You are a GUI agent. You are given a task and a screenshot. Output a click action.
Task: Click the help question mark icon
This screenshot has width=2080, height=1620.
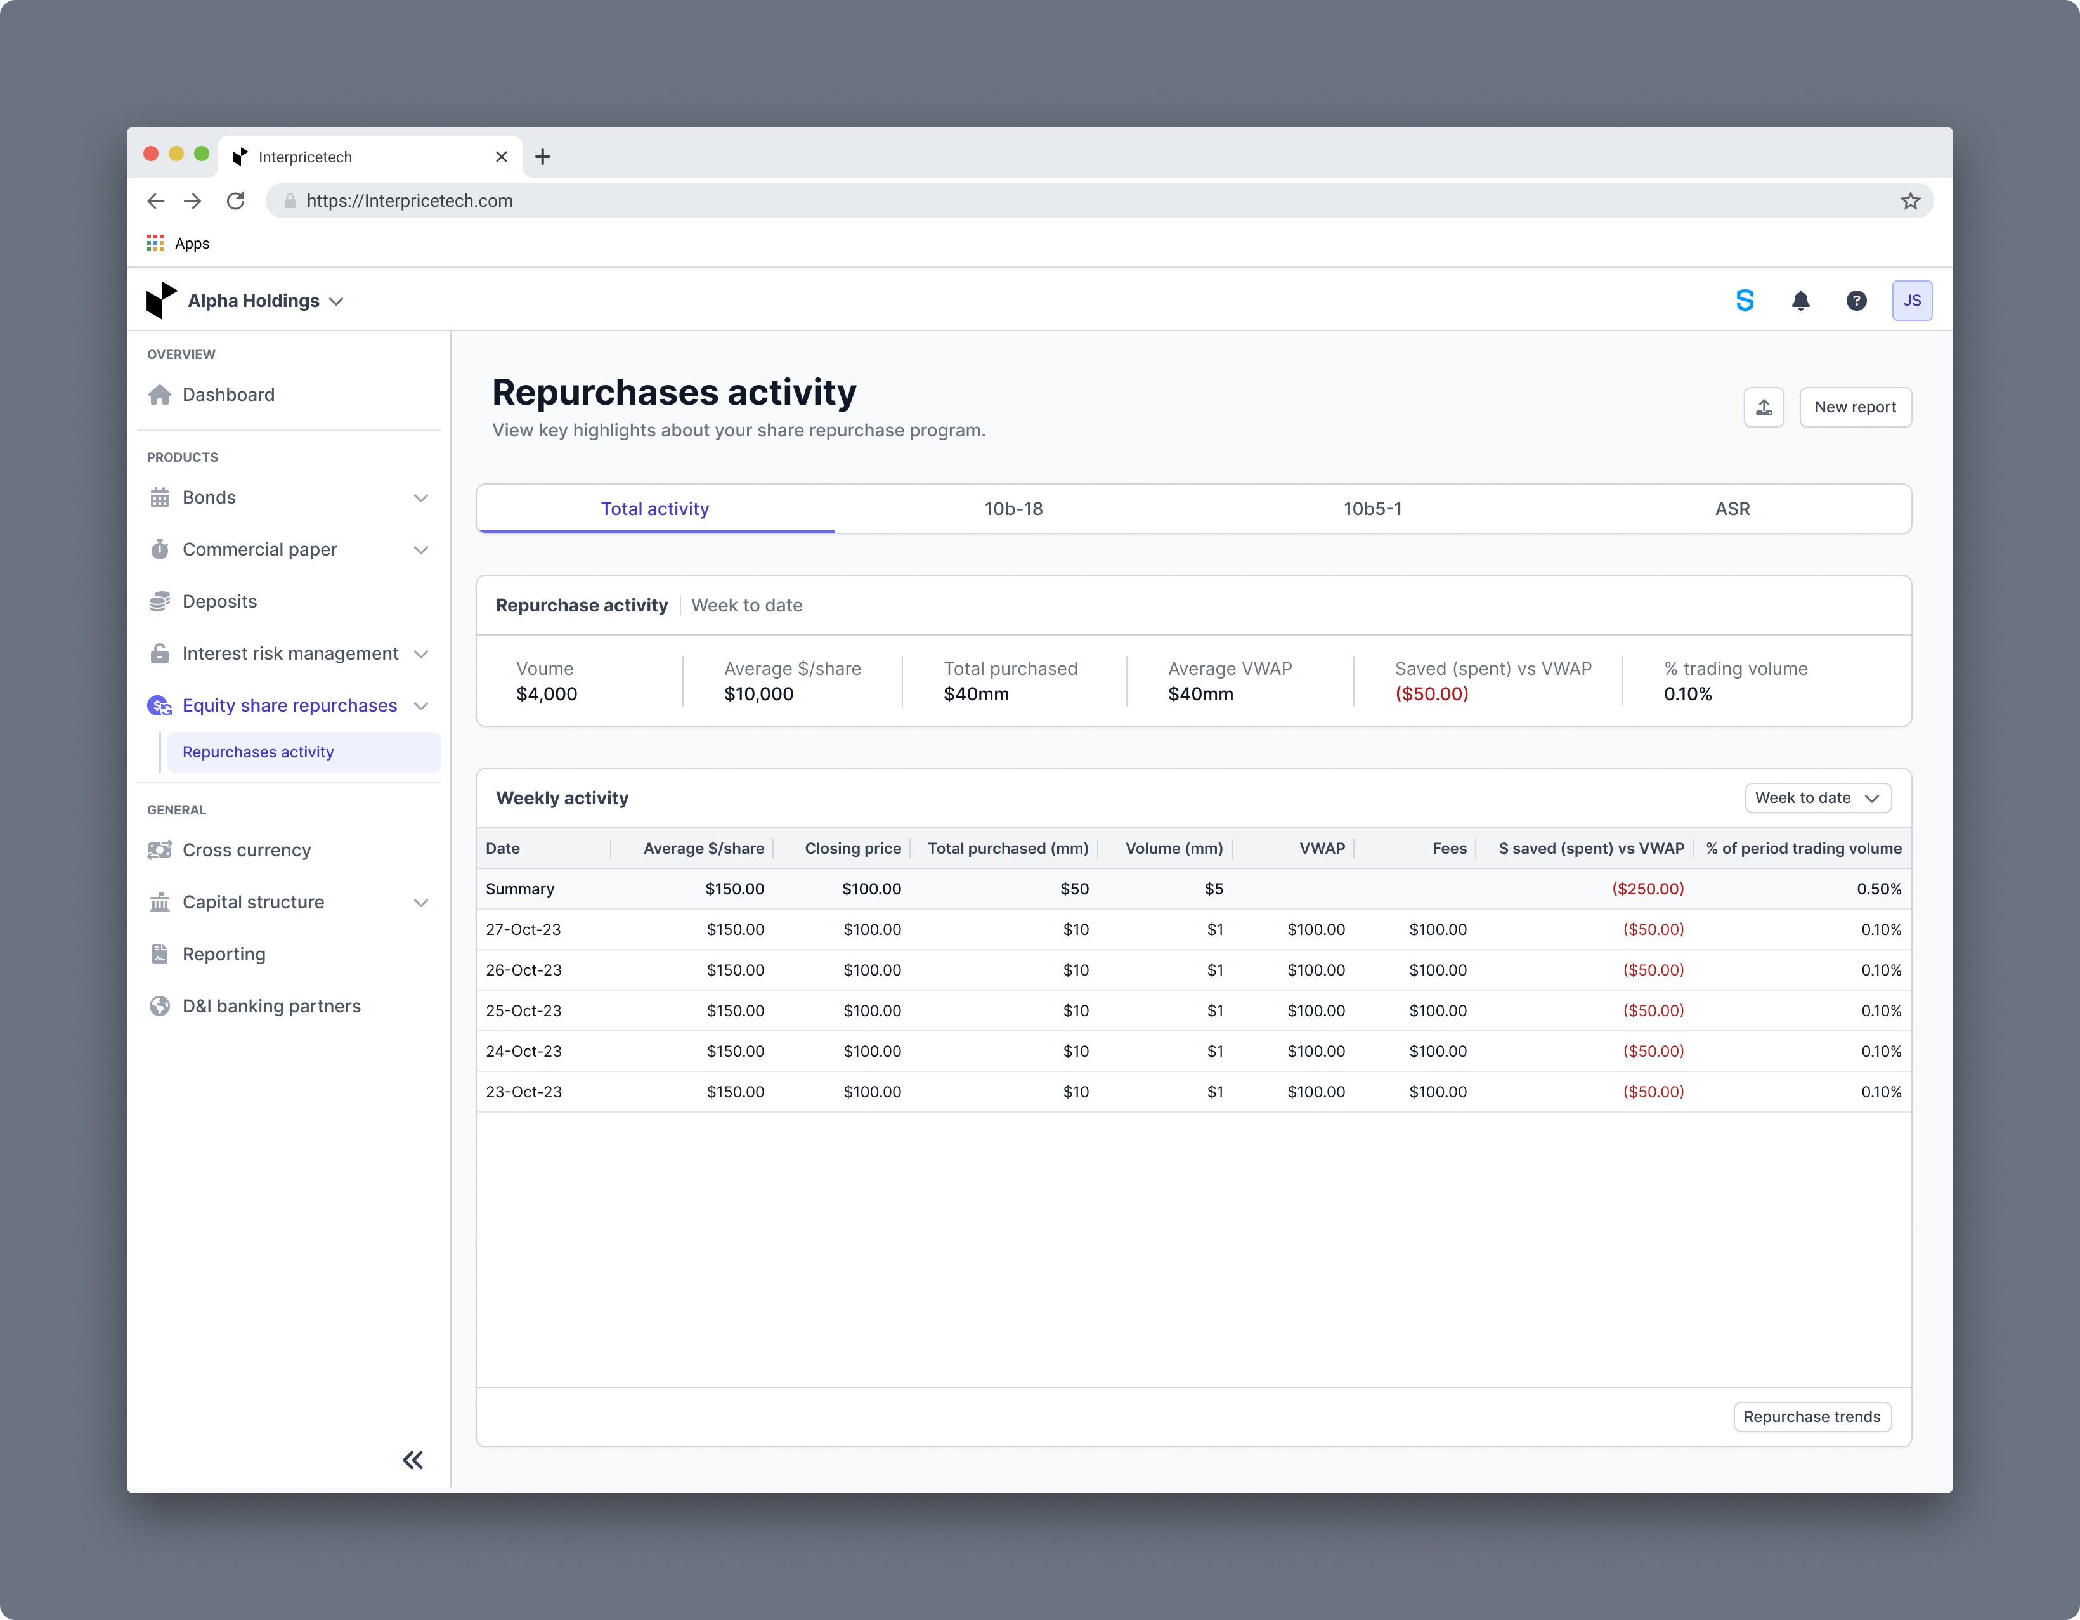point(1856,301)
